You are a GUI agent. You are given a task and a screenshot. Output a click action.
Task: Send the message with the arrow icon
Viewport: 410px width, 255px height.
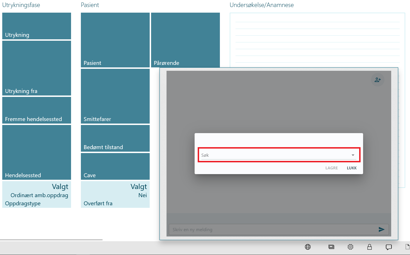click(x=381, y=229)
